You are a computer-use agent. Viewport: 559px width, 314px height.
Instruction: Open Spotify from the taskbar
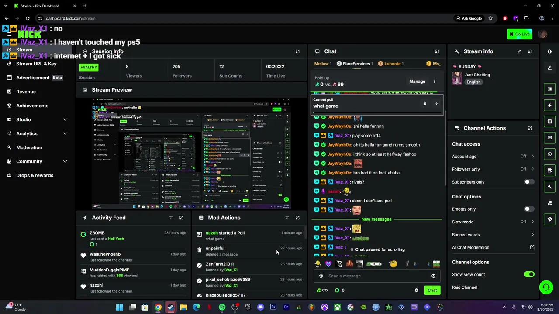222,307
